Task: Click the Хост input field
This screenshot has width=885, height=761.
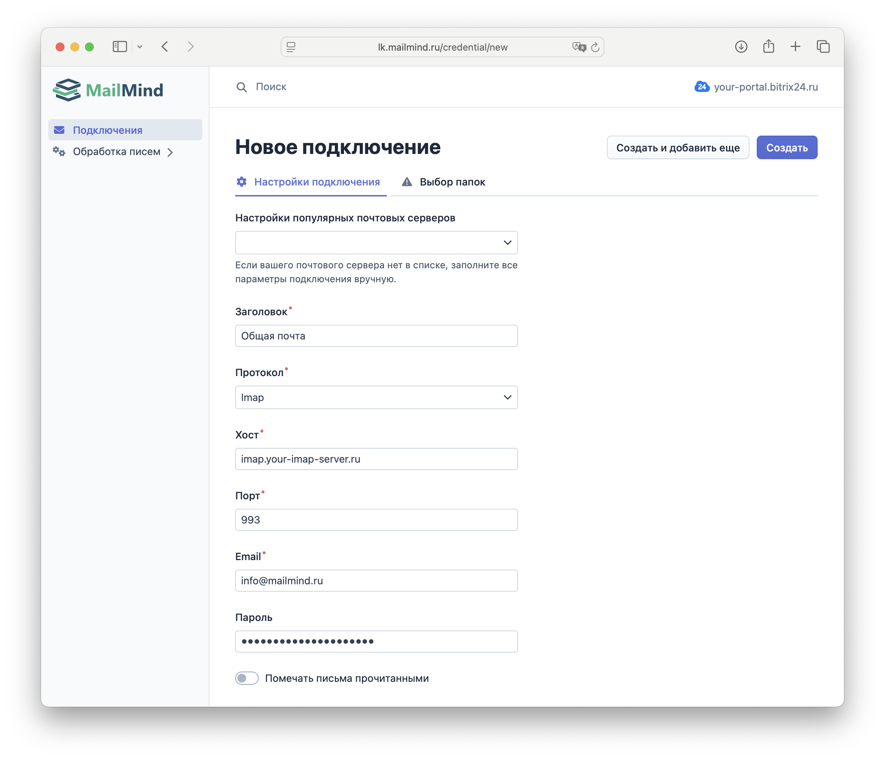Action: (376, 459)
